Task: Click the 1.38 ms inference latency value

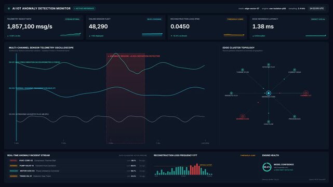Action: 263,26
